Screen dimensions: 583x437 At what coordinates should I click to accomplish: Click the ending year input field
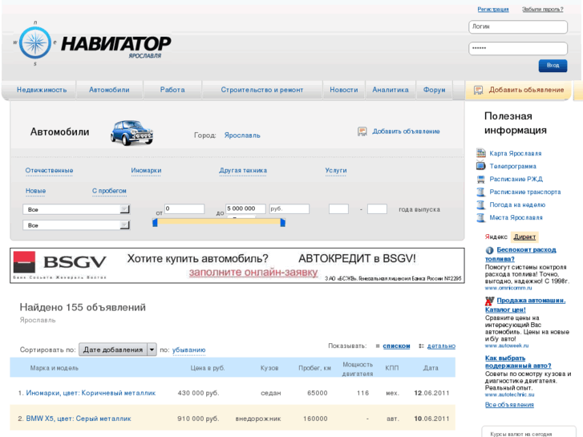(377, 208)
